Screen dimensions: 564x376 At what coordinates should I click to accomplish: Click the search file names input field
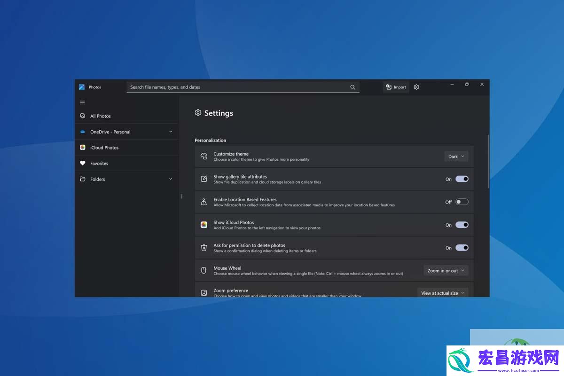pyautogui.click(x=243, y=87)
